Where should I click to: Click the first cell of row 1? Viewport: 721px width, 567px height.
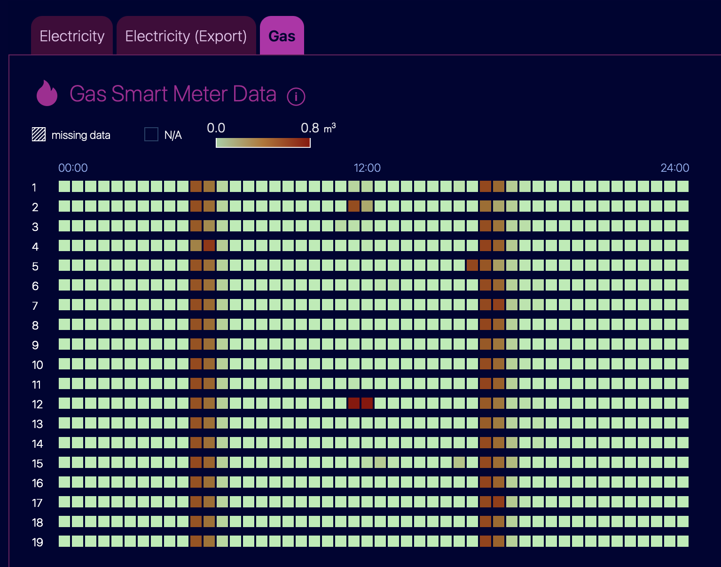coord(64,186)
